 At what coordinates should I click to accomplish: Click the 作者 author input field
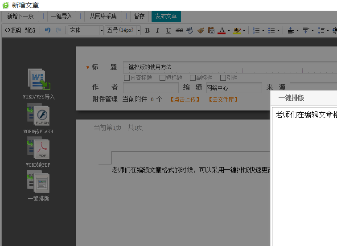[x=150, y=88]
